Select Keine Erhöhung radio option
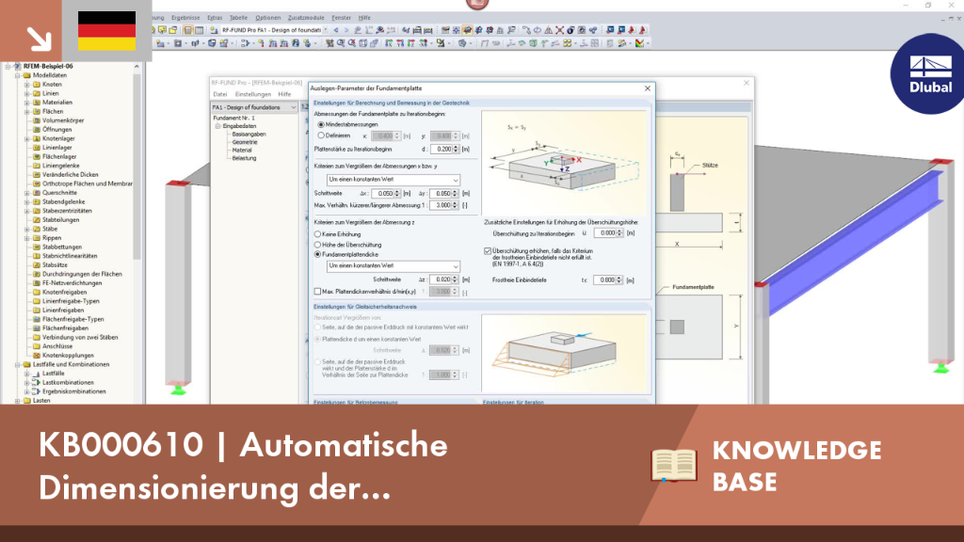 click(x=318, y=234)
